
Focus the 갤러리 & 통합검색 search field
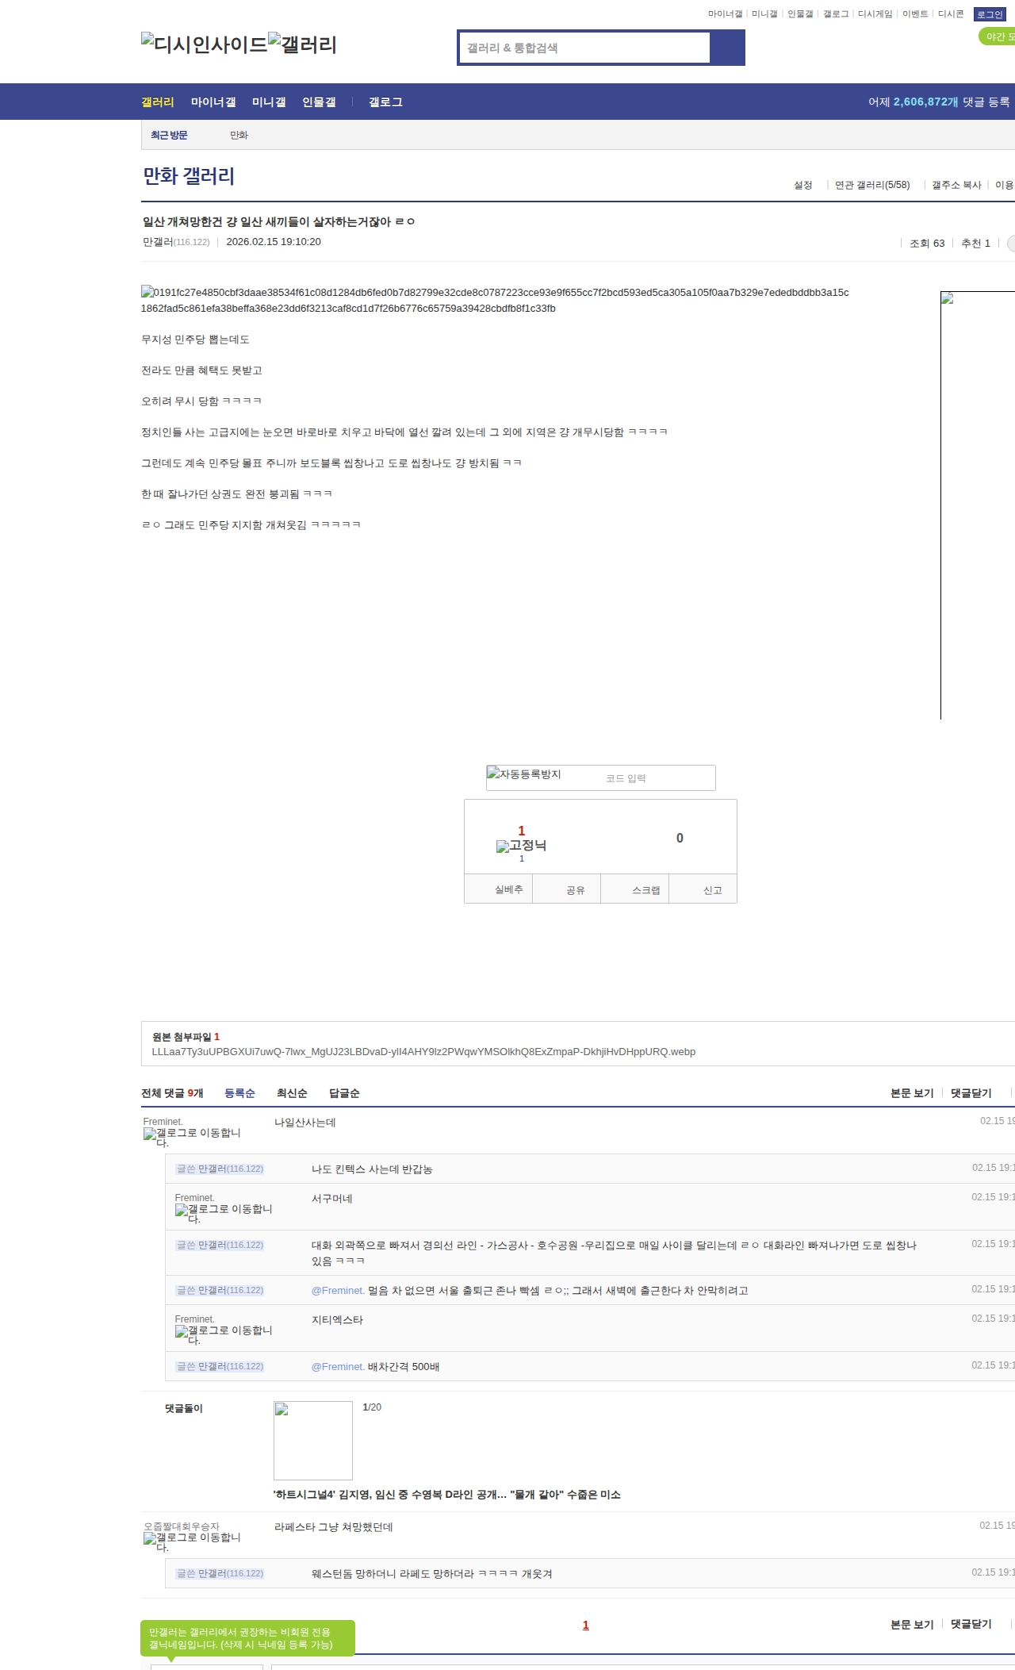[584, 48]
